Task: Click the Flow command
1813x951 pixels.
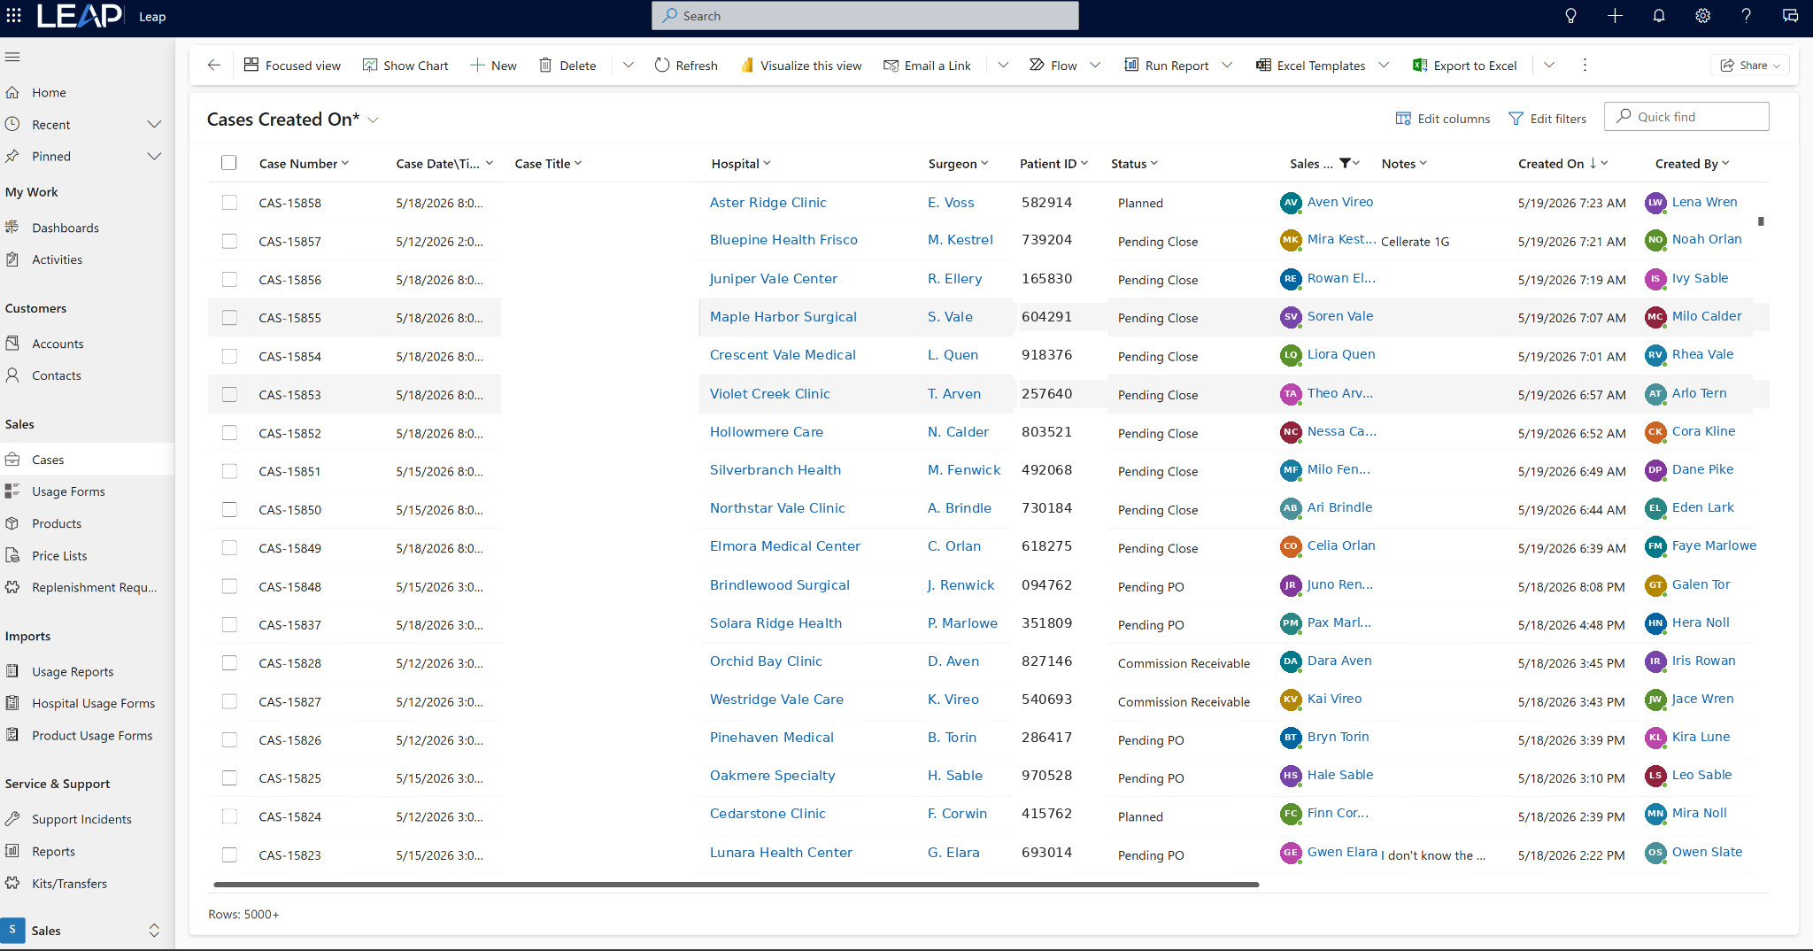Action: point(1053,66)
